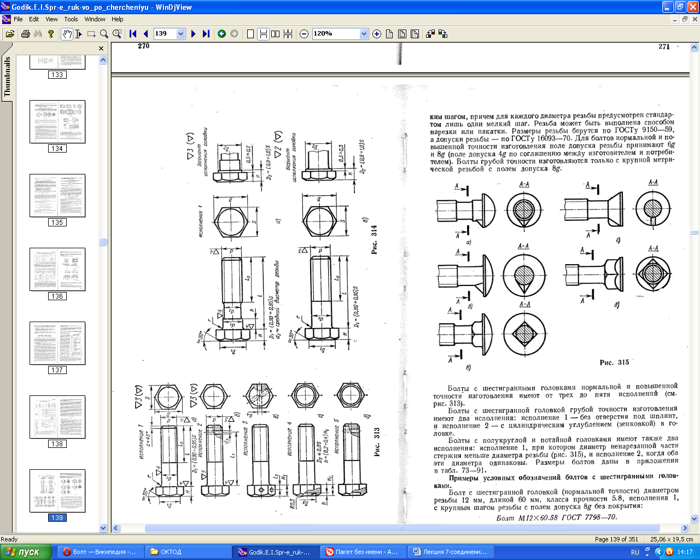
Task: Open the File menu
Action: click(x=18, y=19)
